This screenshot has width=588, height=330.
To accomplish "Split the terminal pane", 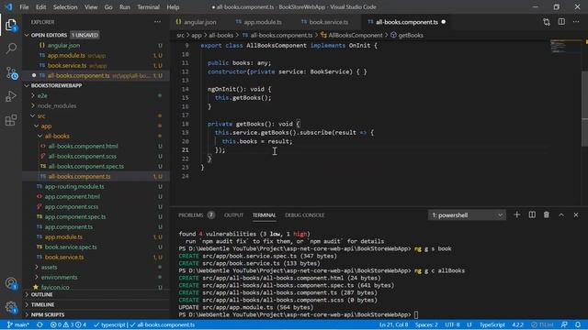I will (532, 214).
